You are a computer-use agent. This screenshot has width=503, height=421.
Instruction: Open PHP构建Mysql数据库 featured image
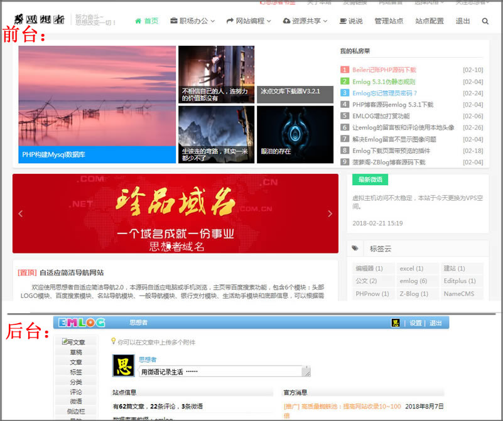(x=97, y=104)
